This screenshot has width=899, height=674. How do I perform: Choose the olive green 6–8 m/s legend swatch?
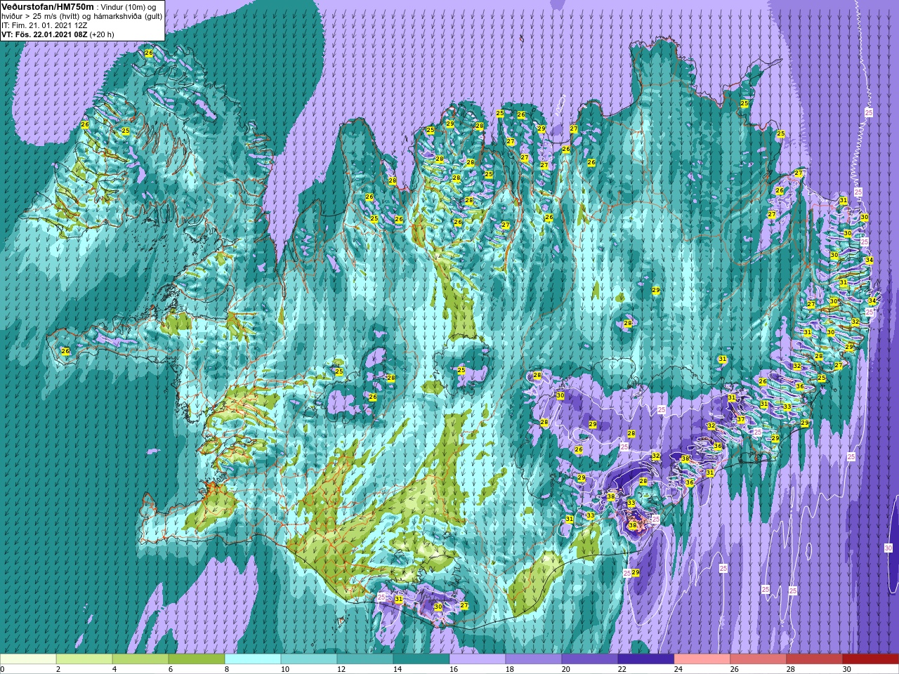pyautogui.click(x=197, y=659)
